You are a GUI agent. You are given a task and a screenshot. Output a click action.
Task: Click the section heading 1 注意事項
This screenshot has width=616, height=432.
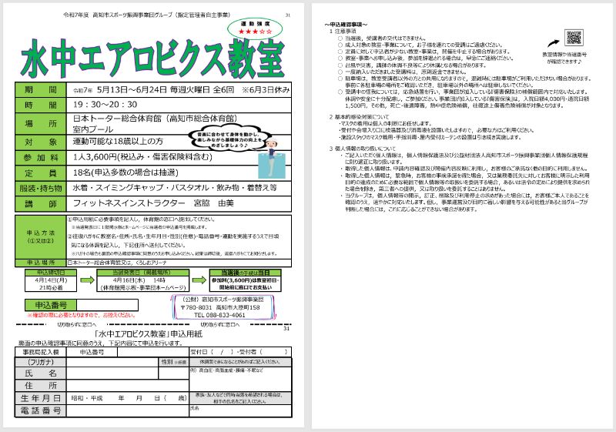343,31
